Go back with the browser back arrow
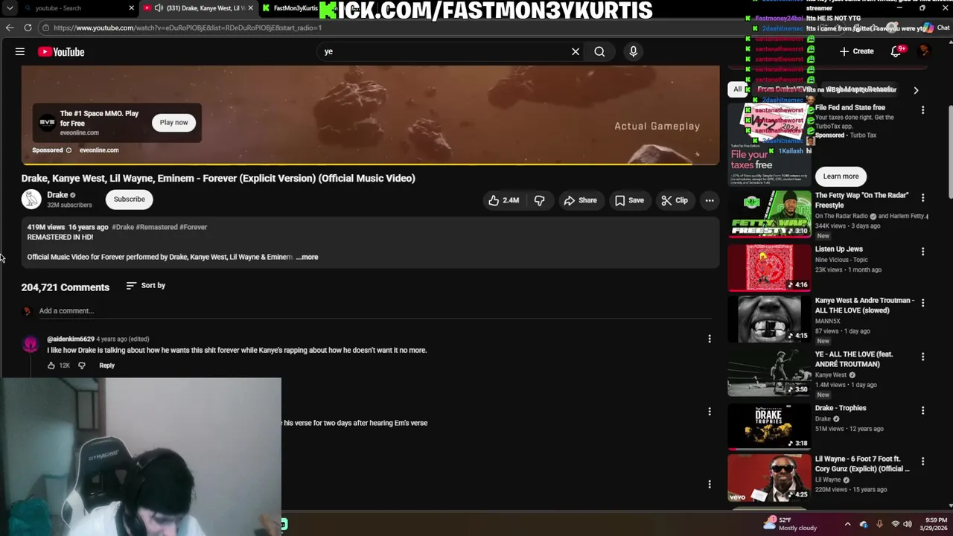The image size is (953, 536). (x=10, y=28)
